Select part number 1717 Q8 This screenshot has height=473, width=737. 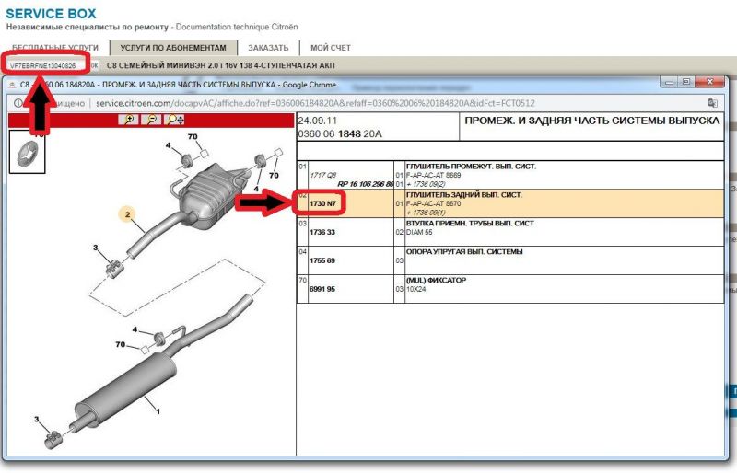click(325, 173)
